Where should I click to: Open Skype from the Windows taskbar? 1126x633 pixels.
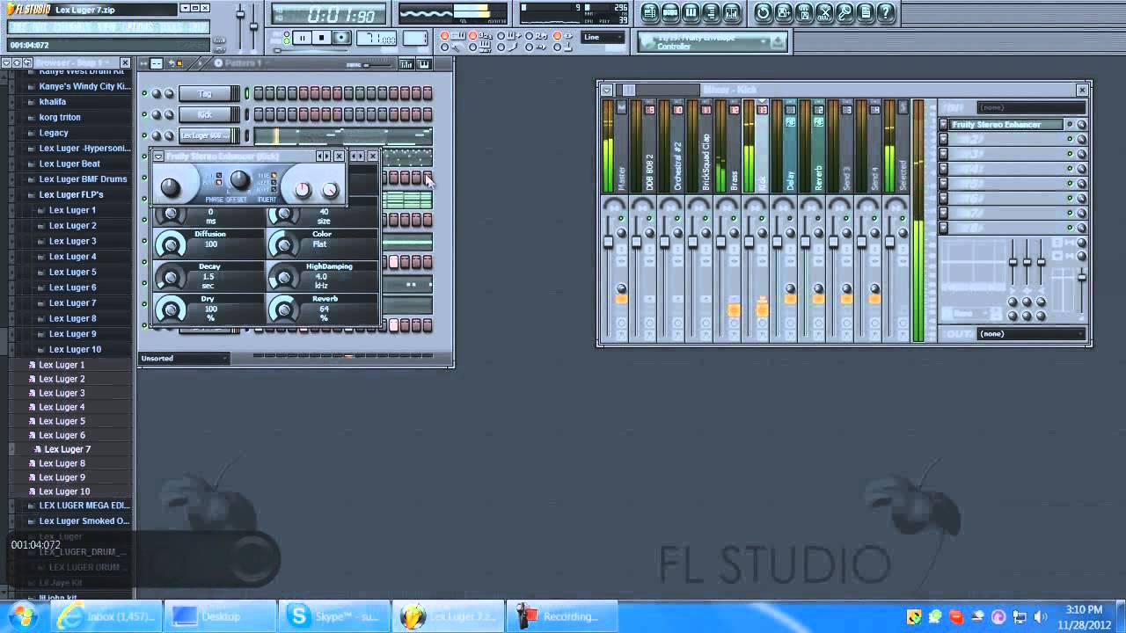pyautogui.click(x=335, y=616)
